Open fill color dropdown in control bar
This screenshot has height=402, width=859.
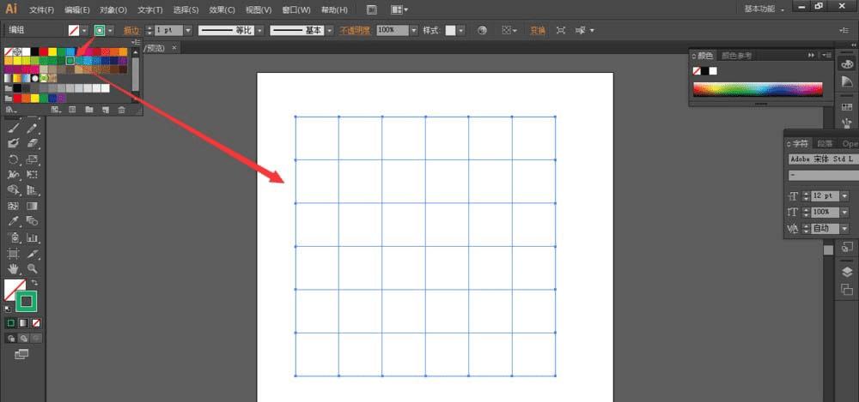pos(84,31)
